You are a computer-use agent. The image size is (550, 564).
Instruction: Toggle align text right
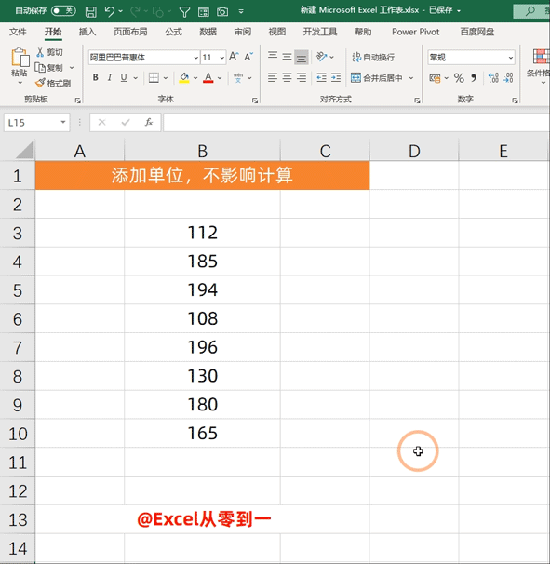click(x=302, y=77)
